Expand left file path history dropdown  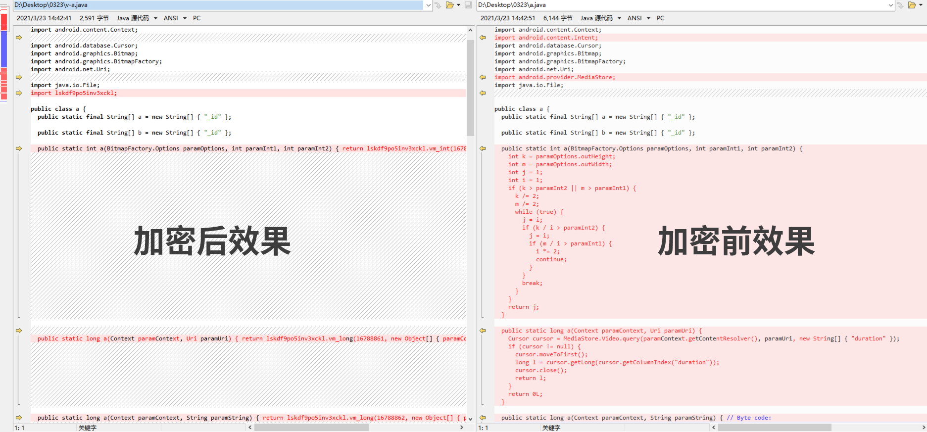(x=428, y=5)
